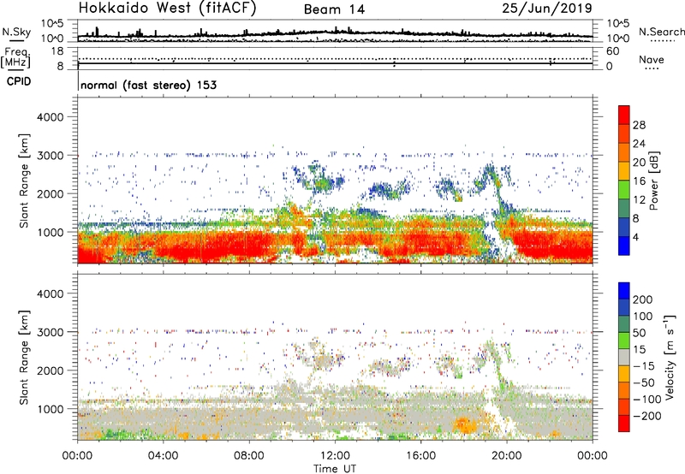Click the "18" frequency axis tick
Screen dimensions: 685x474
pos(57,51)
